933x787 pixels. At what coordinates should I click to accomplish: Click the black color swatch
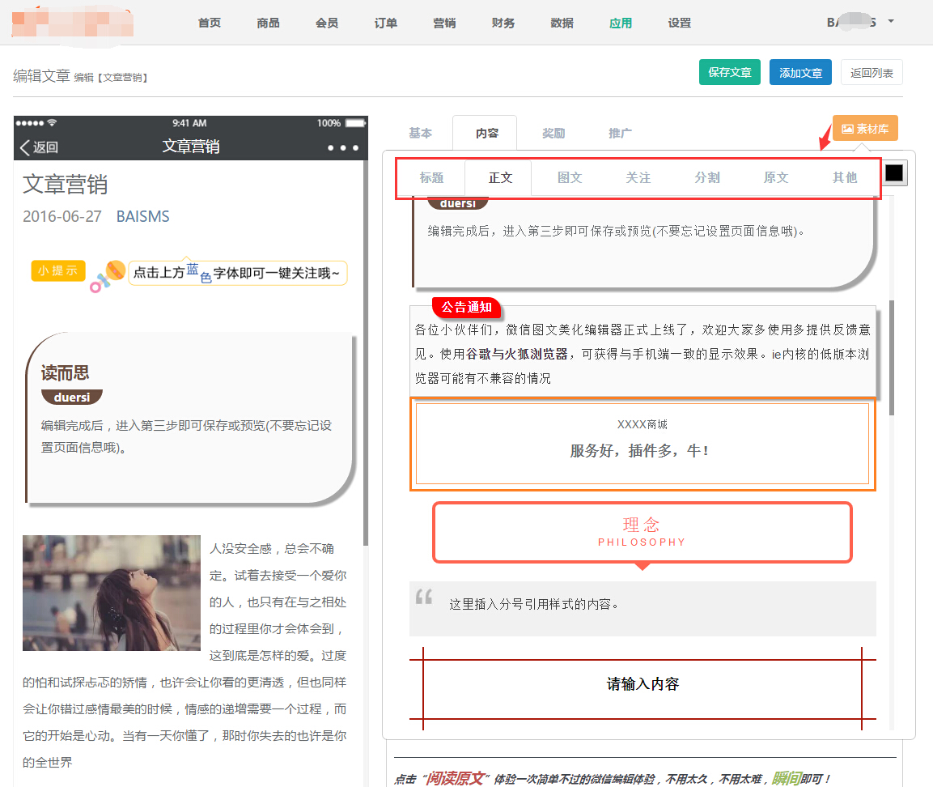click(x=894, y=173)
